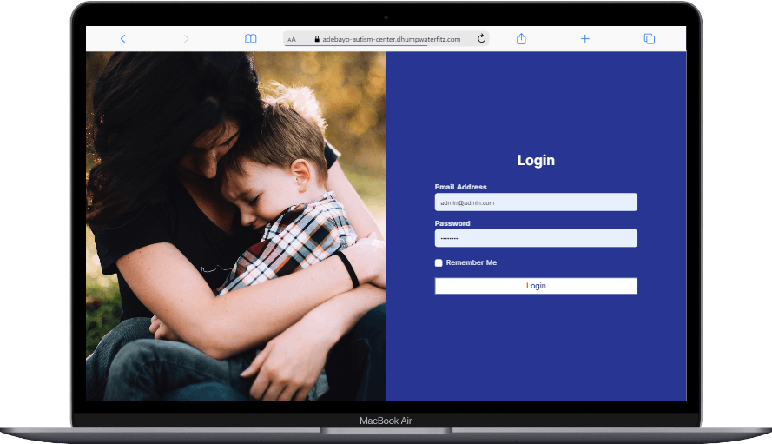Image resolution: width=772 pixels, height=444 pixels.
Task: Add a new tab with plus icon
Action: pos(584,39)
